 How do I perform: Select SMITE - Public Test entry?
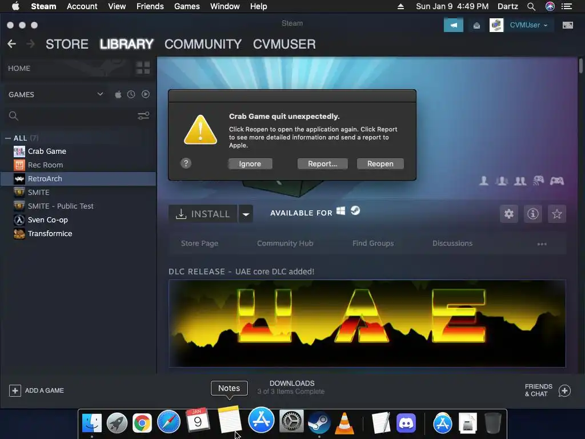(x=78, y=206)
